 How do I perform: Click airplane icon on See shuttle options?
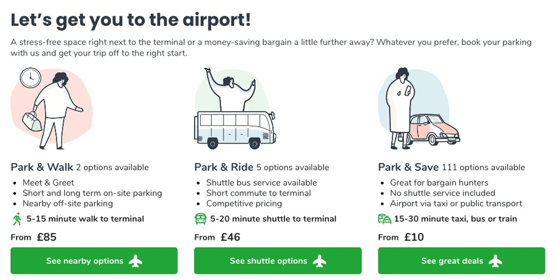(319, 261)
